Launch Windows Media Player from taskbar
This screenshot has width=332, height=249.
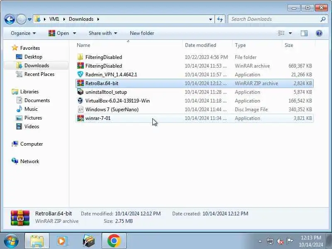62,241
